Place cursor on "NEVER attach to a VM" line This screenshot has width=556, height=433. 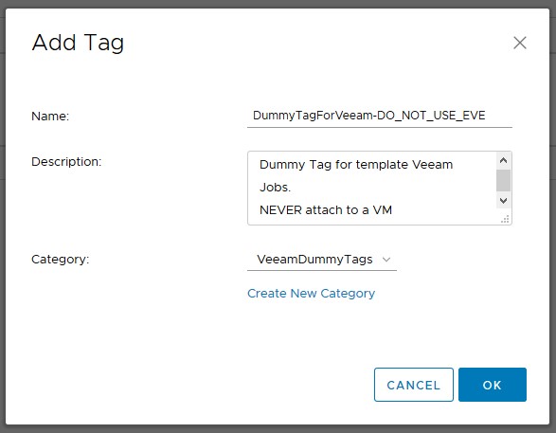326,210
